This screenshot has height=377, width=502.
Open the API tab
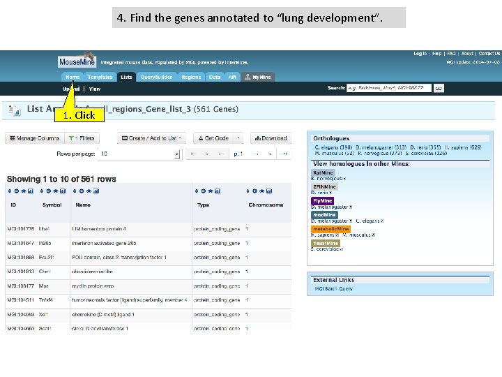click(232, 77)
